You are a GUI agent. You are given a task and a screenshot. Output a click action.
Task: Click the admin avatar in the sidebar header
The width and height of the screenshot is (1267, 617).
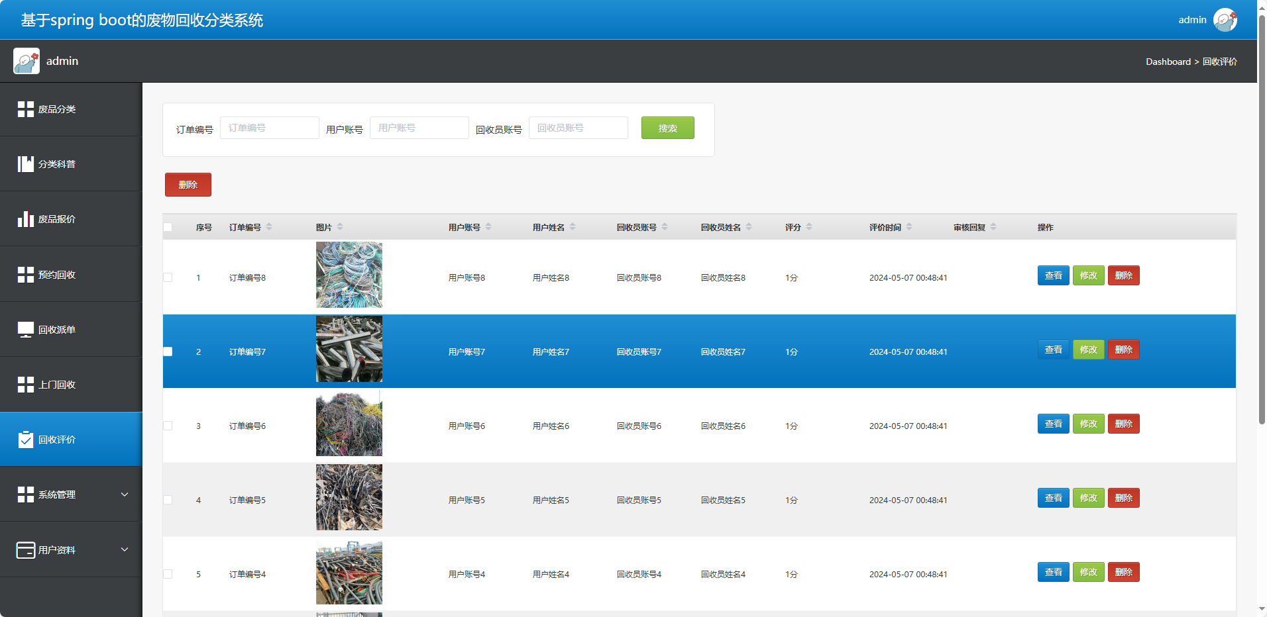[x=27, y=61]
